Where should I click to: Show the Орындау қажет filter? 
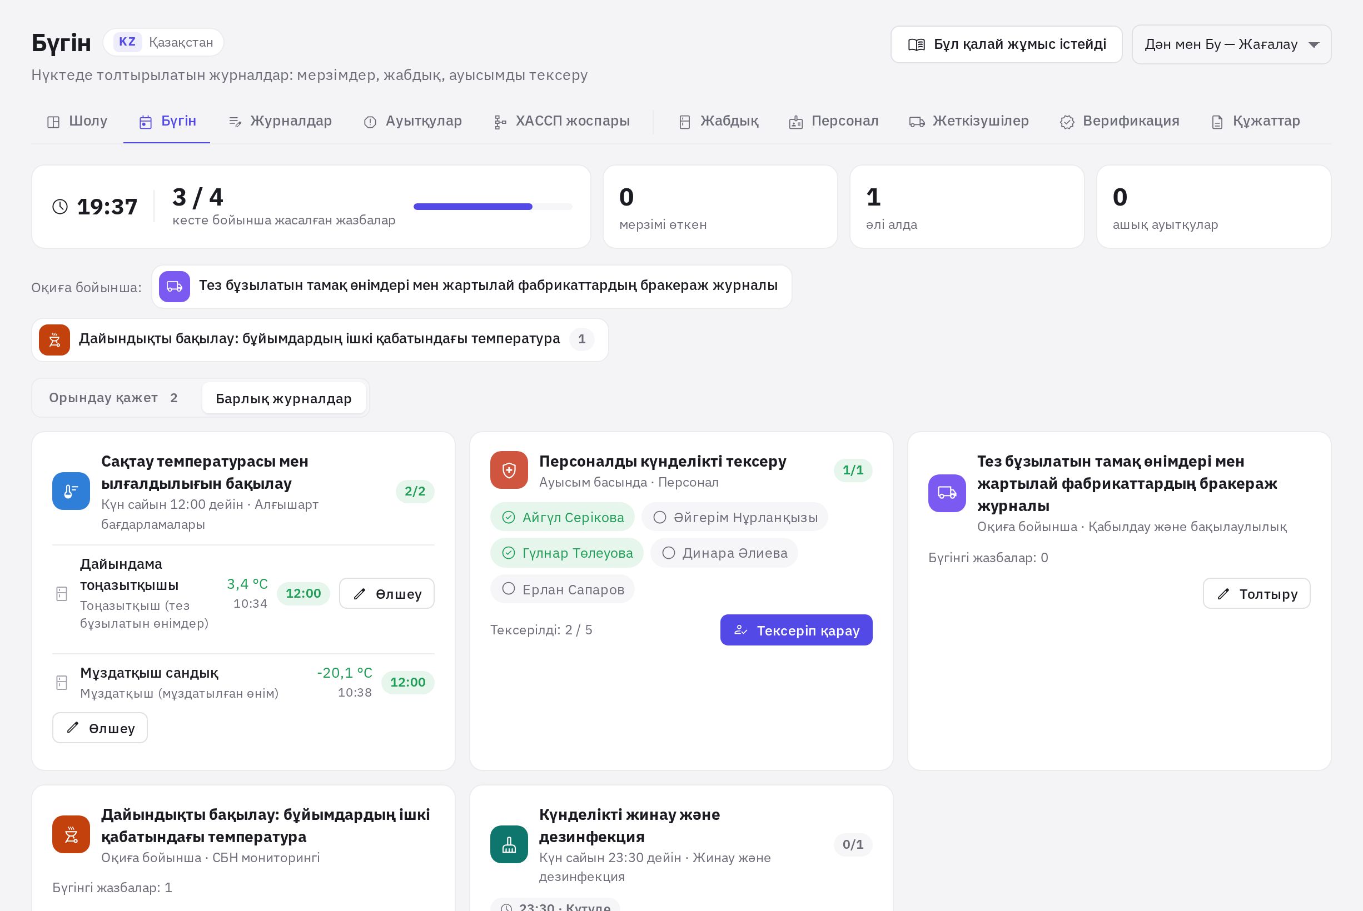(114, 398)
